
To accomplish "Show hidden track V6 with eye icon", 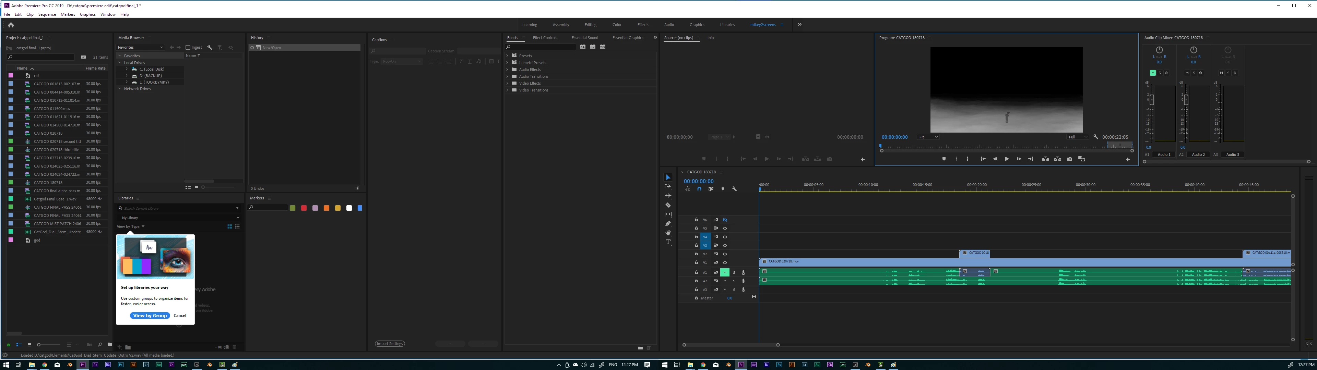I will pyautogui.click(x=724, y=220).
